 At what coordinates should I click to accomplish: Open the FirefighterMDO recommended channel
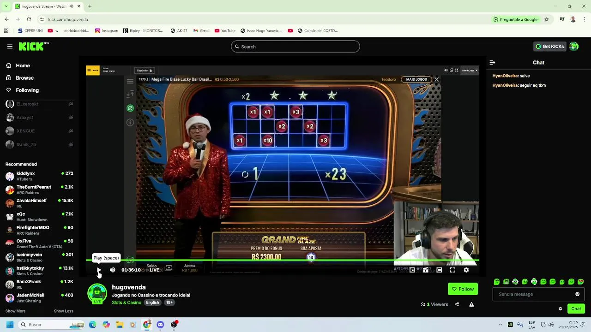39,230
